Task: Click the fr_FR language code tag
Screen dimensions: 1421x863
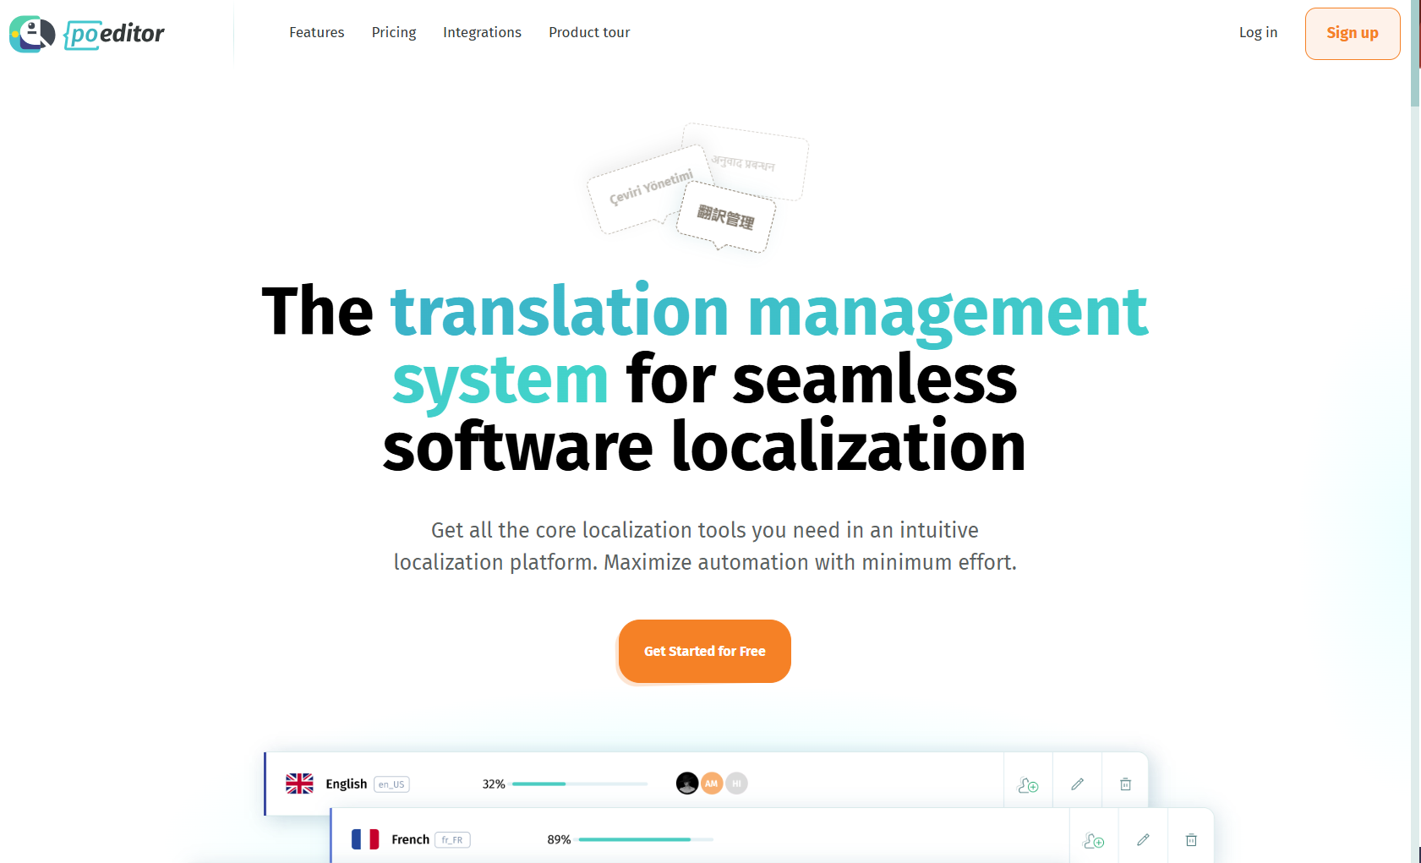Action: point(452,840)
